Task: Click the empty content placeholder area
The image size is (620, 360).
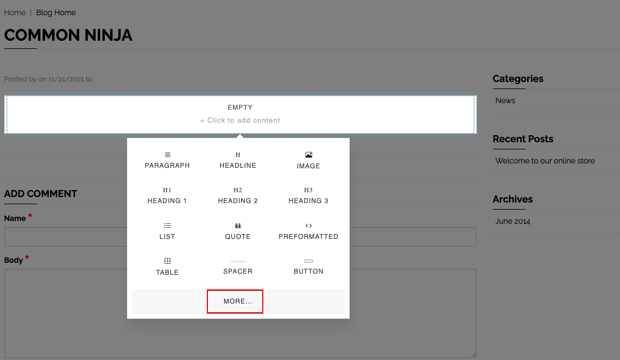Action: [240, 115]
